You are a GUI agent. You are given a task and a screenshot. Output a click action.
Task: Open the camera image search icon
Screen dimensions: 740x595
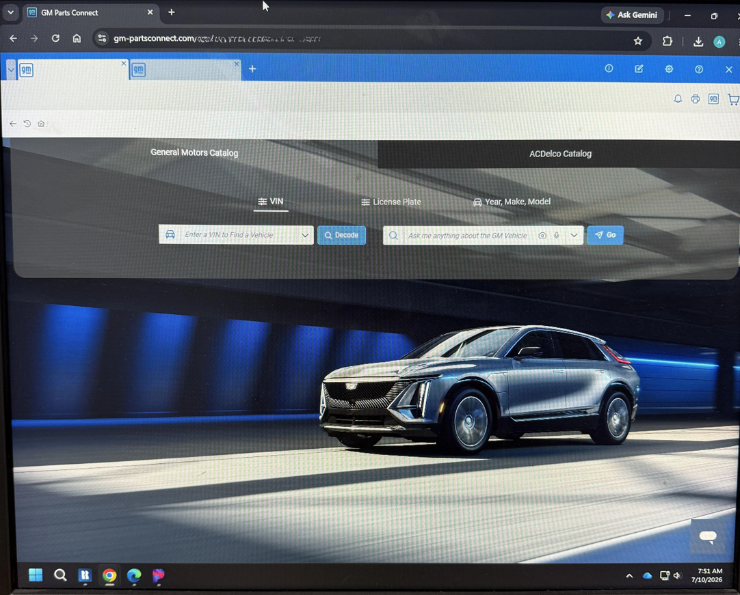point(543,235)
